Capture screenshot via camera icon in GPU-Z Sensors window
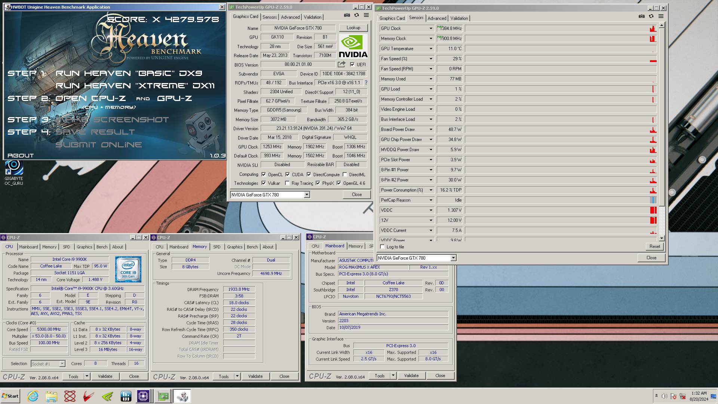 point(642,16)
